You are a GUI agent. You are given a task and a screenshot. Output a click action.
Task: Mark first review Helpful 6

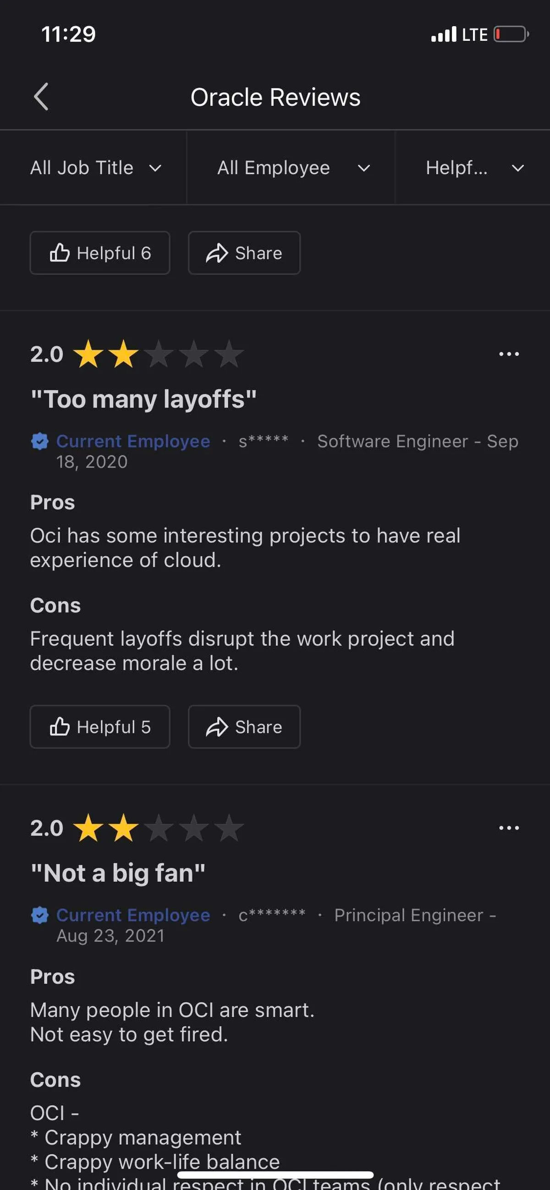tap(100, 253)
